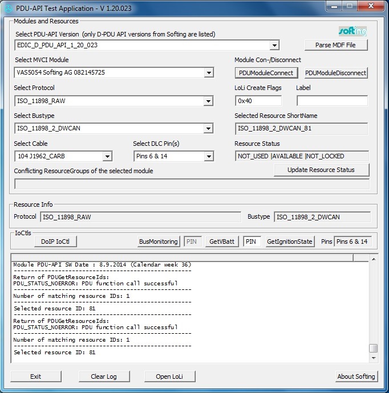Expand the Select MVCI Module dropdown

[209, 73]
